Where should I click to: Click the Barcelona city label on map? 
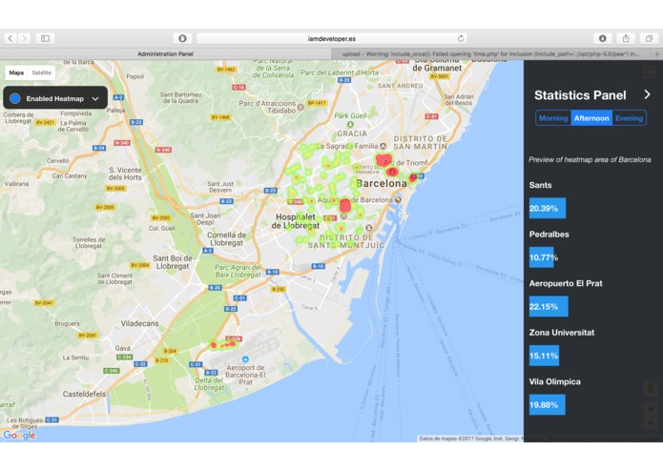pos(382,183)
